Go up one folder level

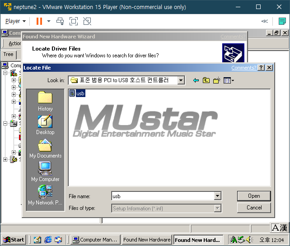pyautogui.click(x=206, y=80)
